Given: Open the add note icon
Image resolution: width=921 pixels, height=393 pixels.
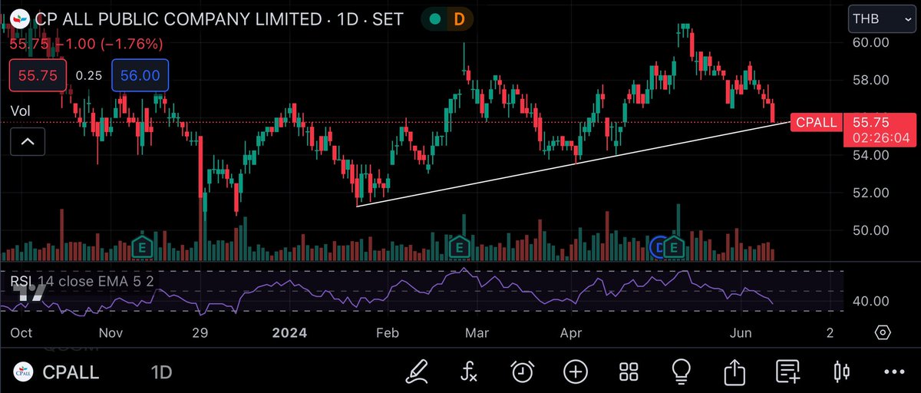Looking at the screenshot, I should click(787, 372).
